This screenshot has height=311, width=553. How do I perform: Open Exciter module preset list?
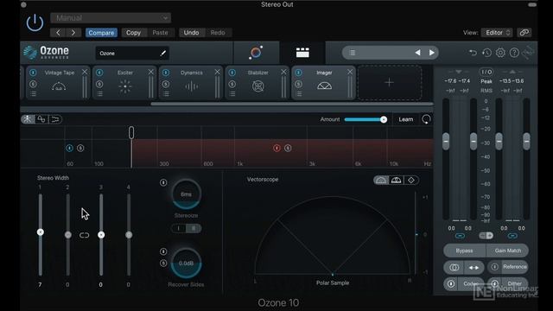point(99,94)
